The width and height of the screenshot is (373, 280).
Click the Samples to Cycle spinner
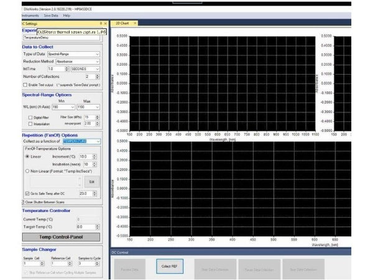(98, 264)
